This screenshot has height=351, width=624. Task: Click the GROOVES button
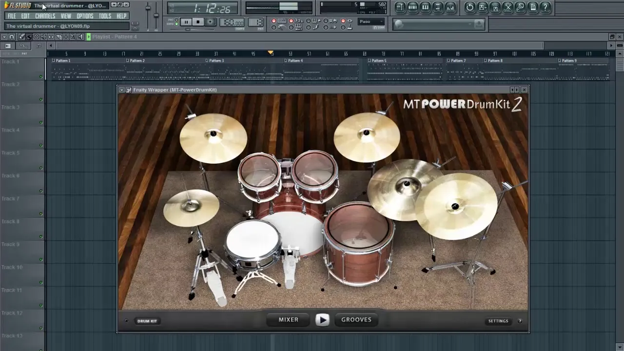pyautogui.click(x=356, y=320)
